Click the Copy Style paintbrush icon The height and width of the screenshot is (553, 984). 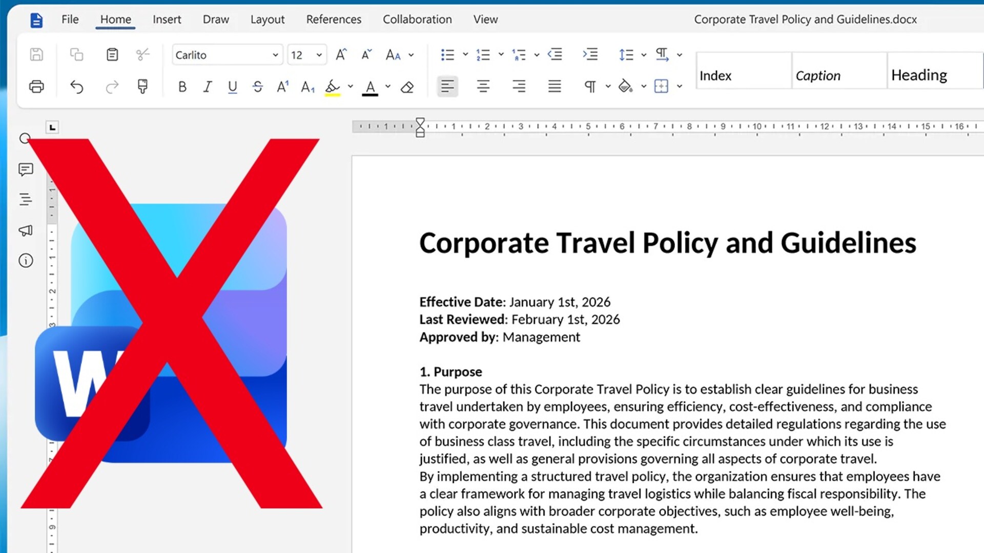142,87
